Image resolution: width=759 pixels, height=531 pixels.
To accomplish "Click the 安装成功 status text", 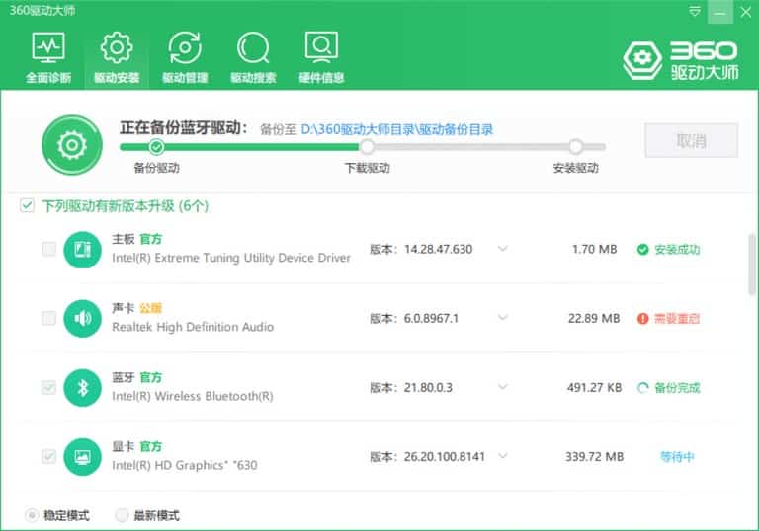I will coord(677,250).
